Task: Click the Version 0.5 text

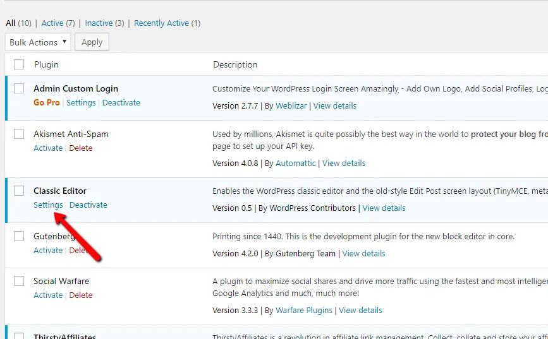Action: (232, 208)
